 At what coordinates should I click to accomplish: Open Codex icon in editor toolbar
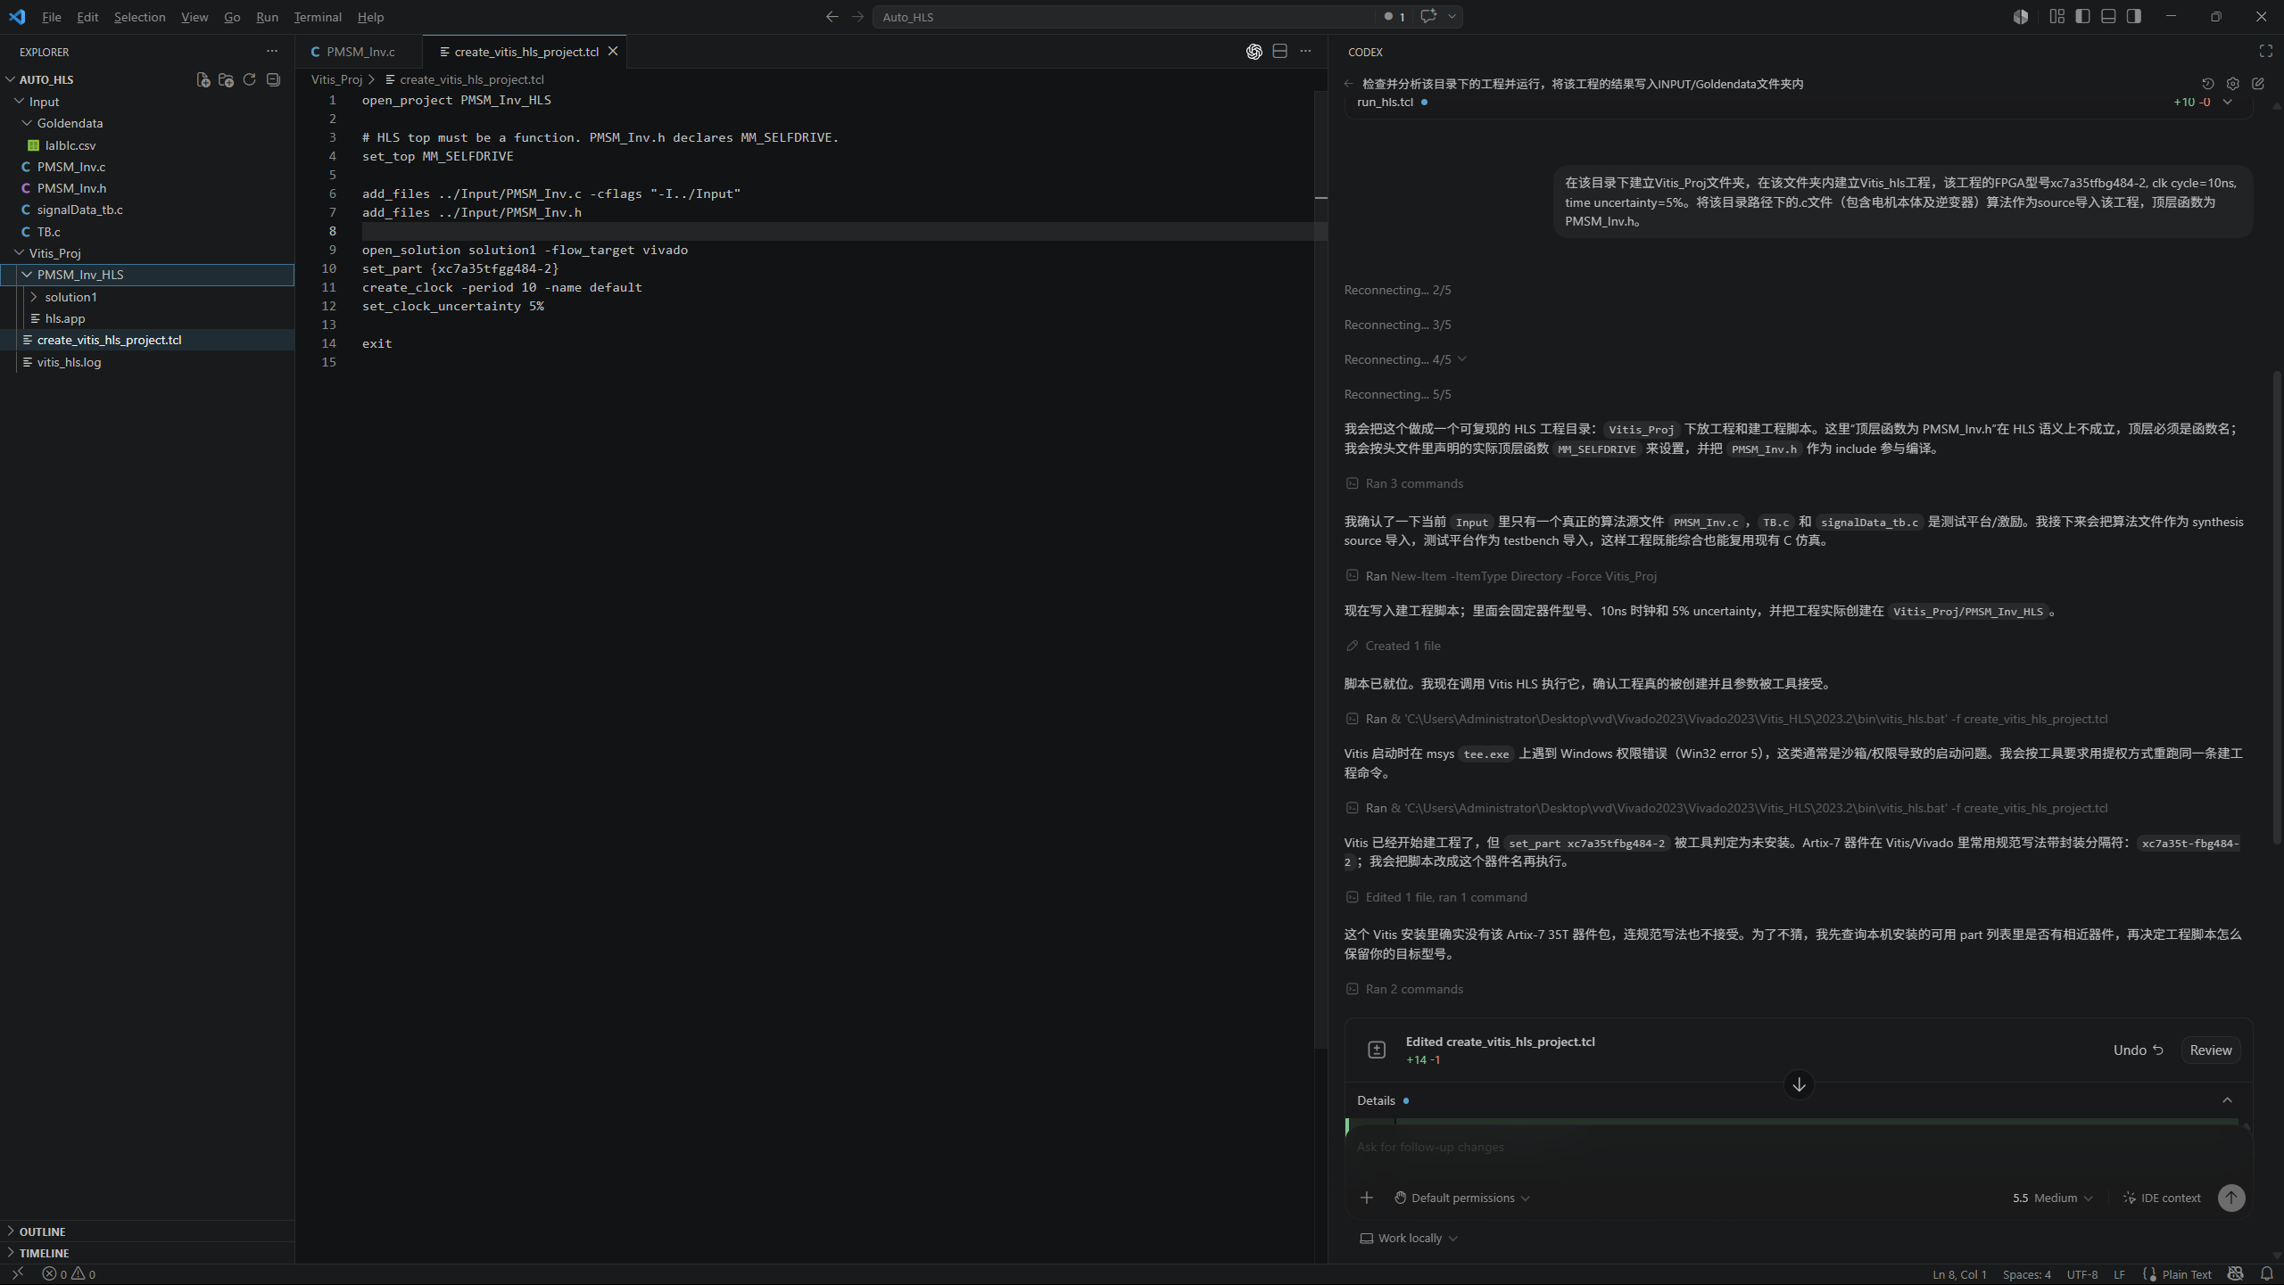pyautogui.click(x=1254, y=52)
